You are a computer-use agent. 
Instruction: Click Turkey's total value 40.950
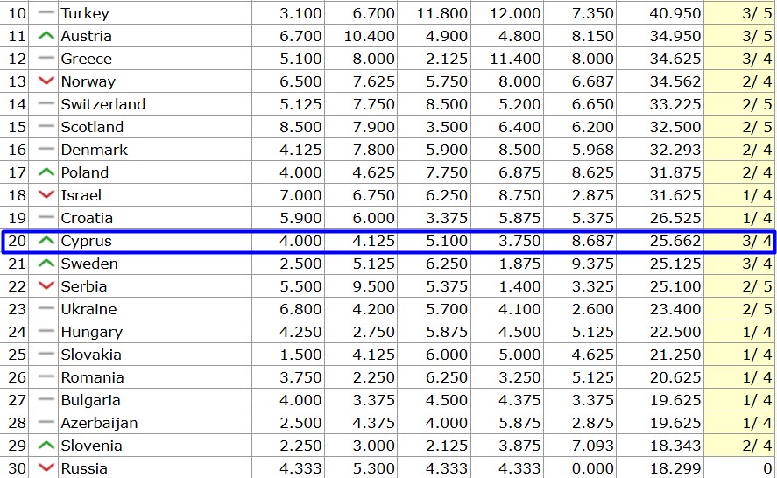(x=675, y=13)
